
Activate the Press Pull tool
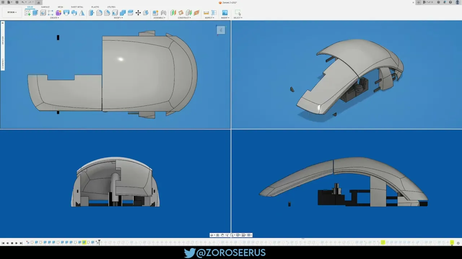(91, 13)
